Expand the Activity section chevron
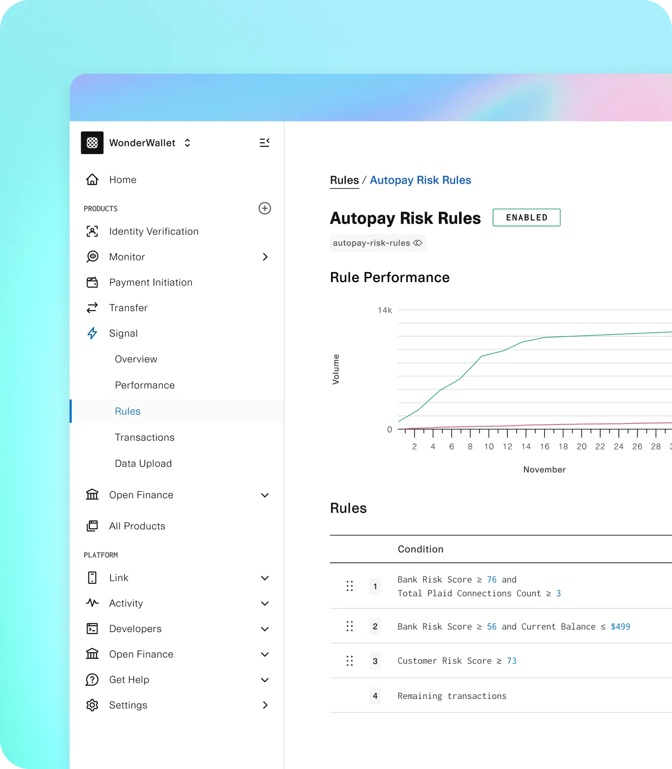 (x=265, y=603)
